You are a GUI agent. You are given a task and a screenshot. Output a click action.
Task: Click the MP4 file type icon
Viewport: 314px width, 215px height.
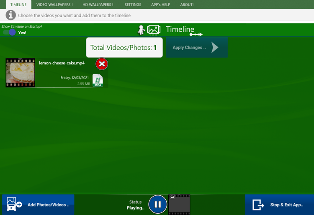tap(98, 80)
